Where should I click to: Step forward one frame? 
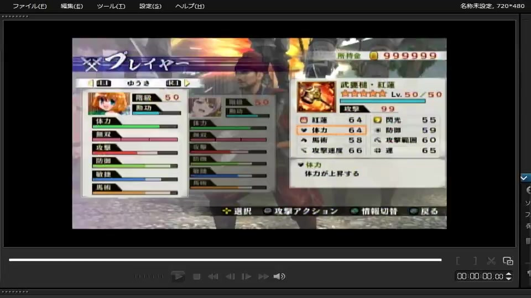coord(246,276)
